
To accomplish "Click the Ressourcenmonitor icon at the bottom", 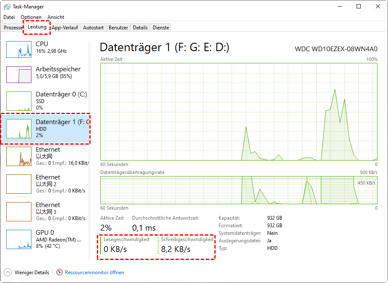I will pos(60,273).
